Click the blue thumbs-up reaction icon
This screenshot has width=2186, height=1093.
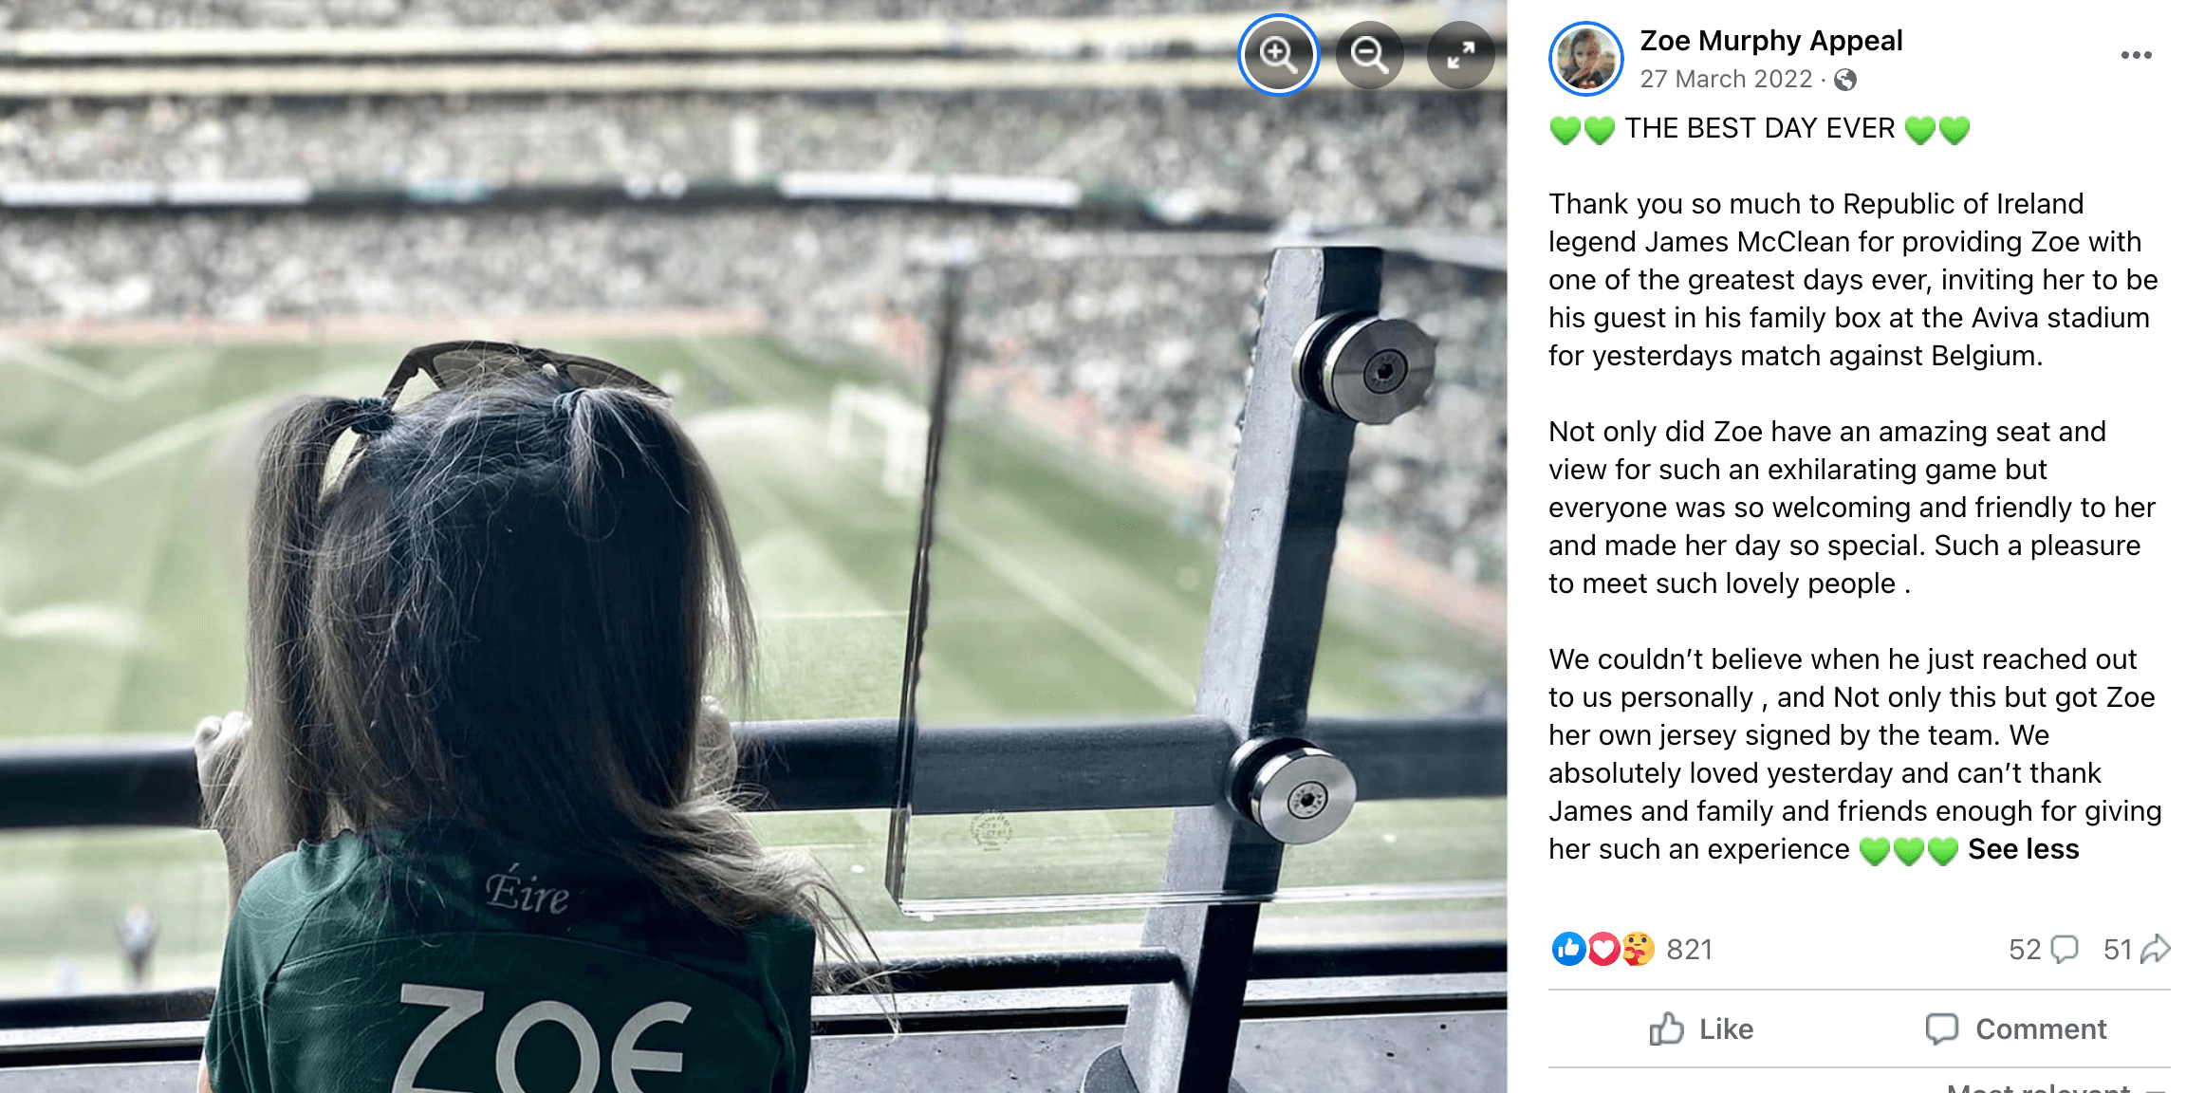click(x=1568, y=949)
